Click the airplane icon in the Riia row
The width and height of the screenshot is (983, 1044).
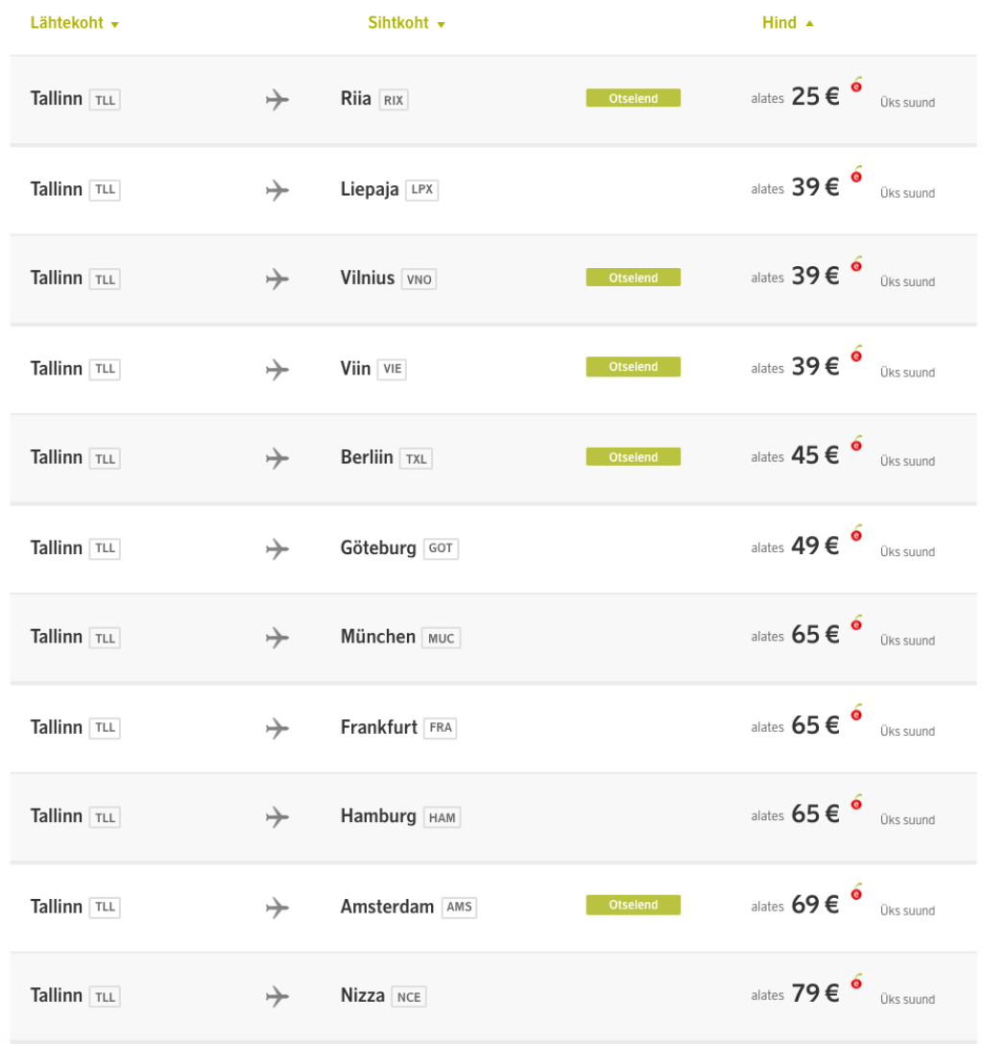(x=277, y=100)
